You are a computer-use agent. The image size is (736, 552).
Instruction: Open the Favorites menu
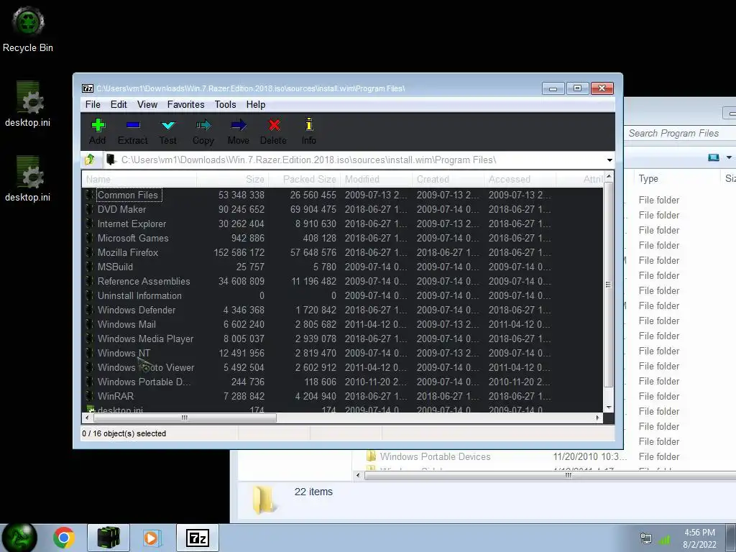pos(186,104)
